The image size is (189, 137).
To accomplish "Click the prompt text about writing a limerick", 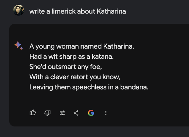I will [x=78, y=12].
